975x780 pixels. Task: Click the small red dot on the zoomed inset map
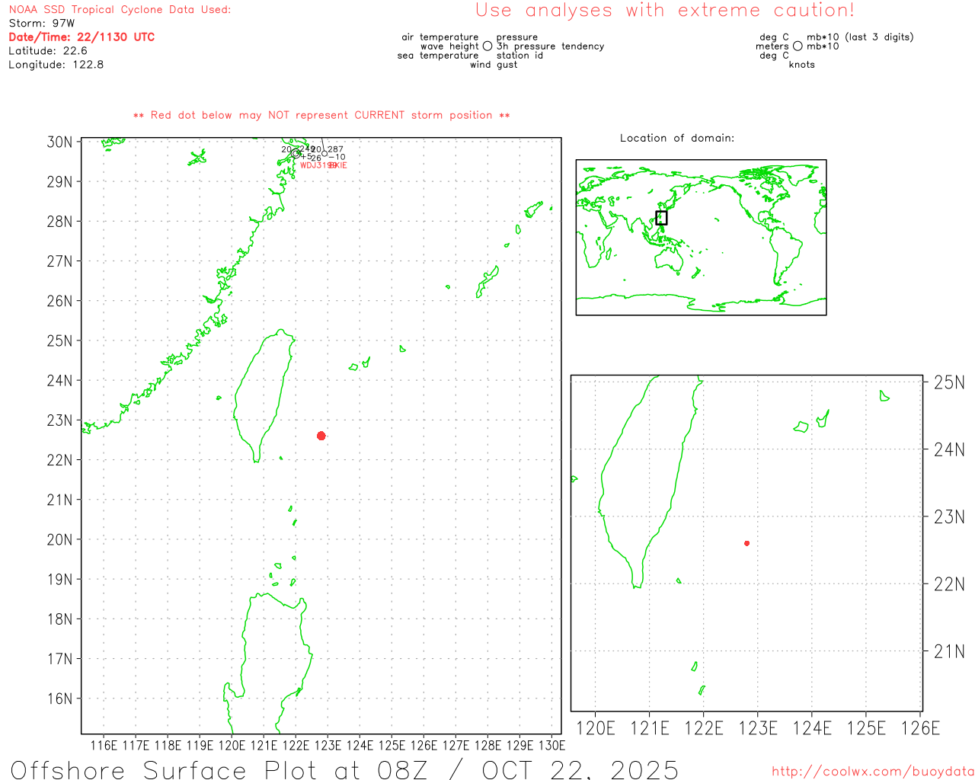[746, 543]
